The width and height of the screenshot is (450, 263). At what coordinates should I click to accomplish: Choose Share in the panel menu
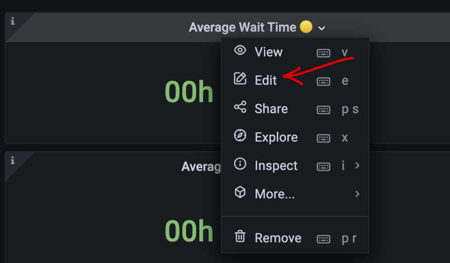click(271, 109)
